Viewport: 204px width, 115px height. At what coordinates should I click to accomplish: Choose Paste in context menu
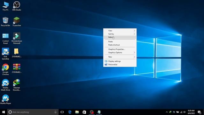120,42
